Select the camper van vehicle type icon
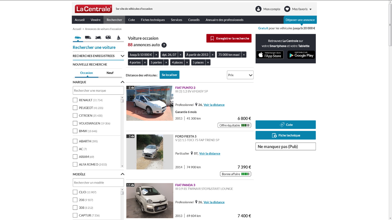 108,37
